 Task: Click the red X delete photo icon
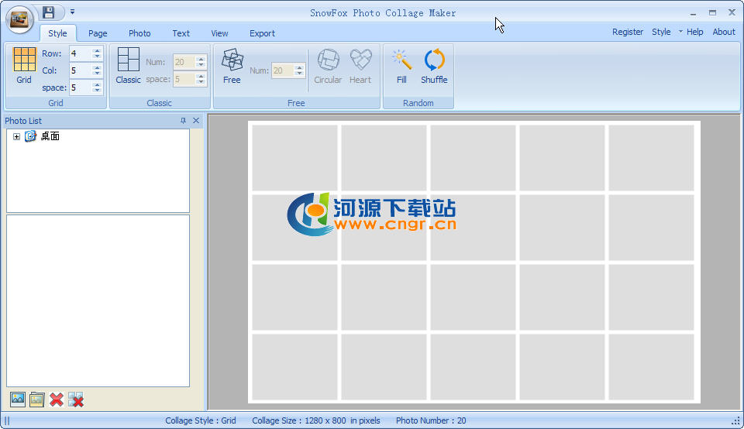[56, 399]
